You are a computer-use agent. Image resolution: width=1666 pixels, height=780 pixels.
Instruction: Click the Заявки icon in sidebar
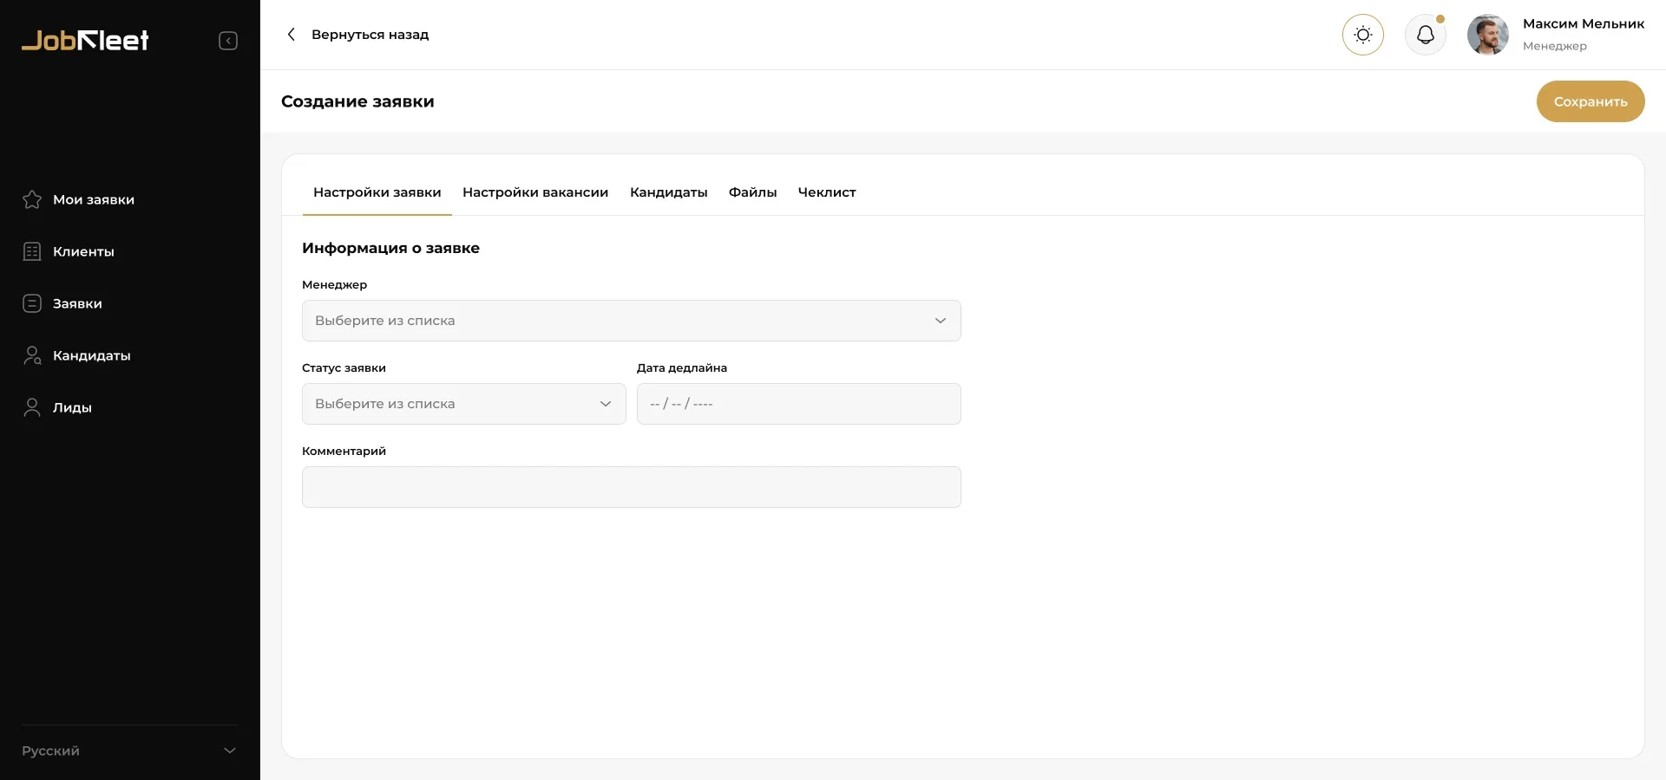pyautogui.click(x=32, y=303)
